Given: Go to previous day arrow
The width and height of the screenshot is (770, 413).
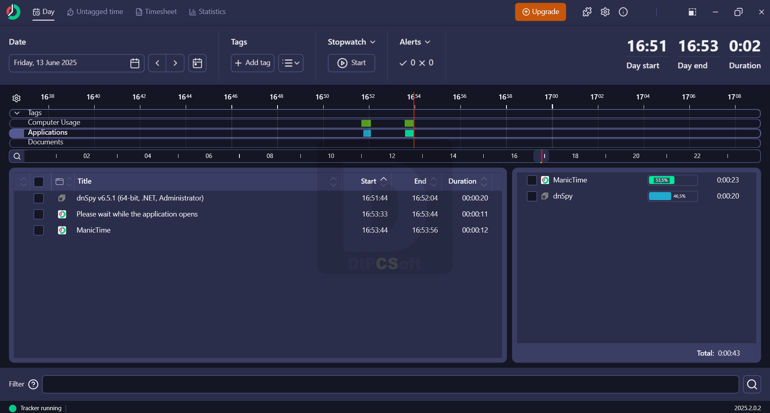Looking at the screenshot, I should pyautogui.click(x=157, y=63).
